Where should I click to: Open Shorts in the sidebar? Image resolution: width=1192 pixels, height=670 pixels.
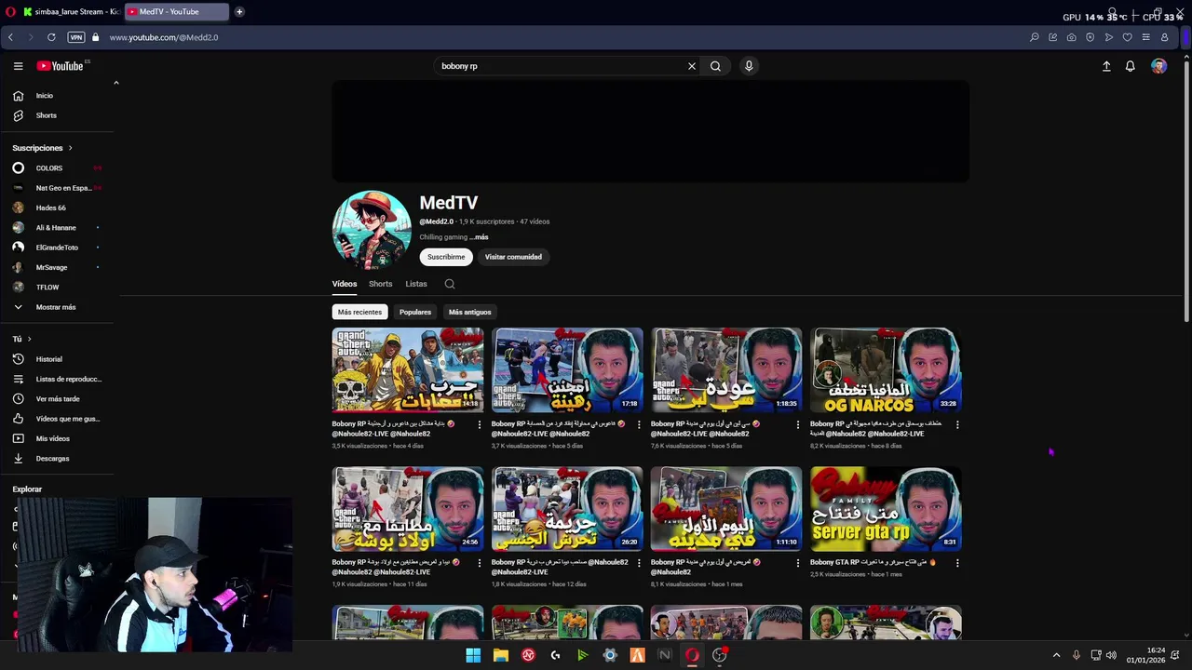(x=58, y=115)
